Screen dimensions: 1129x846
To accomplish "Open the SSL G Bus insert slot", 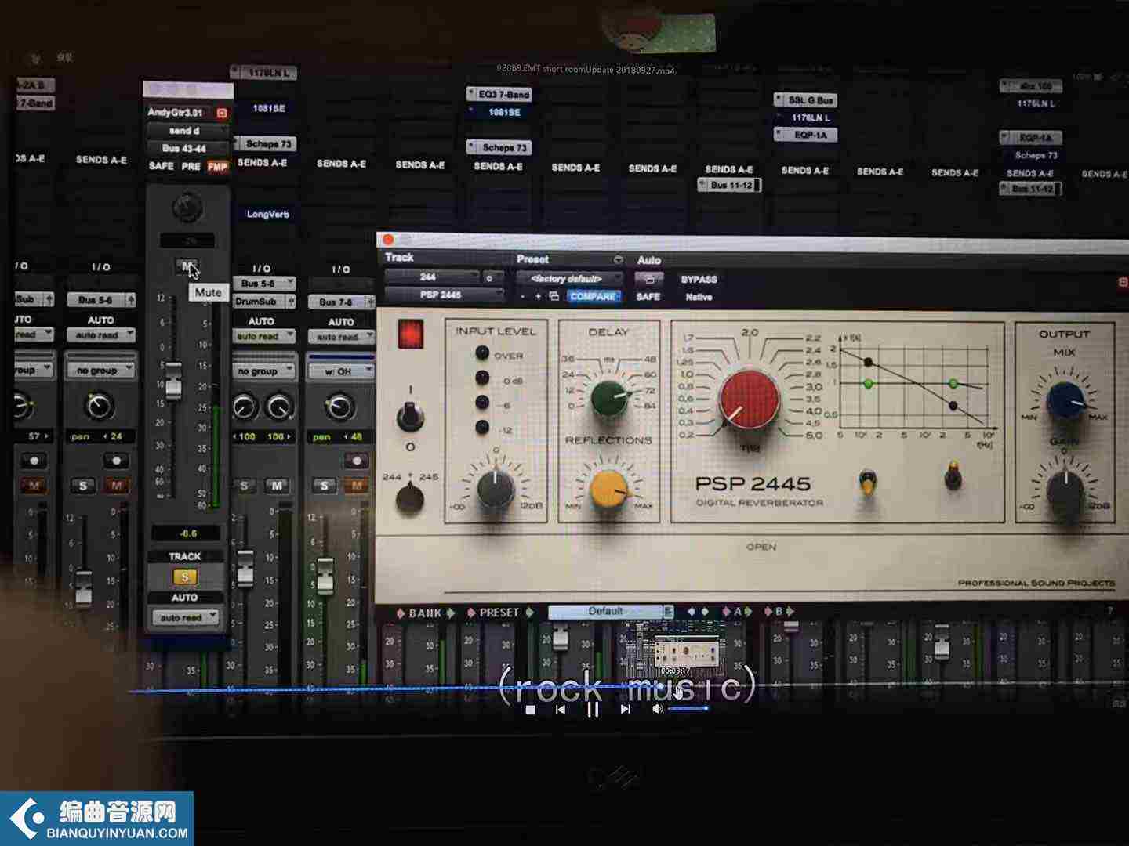I will (806, 100).
